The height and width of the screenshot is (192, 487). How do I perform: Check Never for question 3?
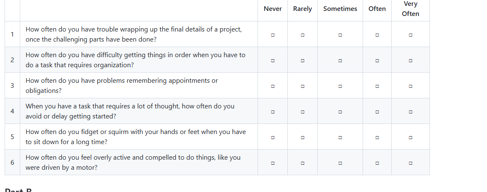[273, 87]
